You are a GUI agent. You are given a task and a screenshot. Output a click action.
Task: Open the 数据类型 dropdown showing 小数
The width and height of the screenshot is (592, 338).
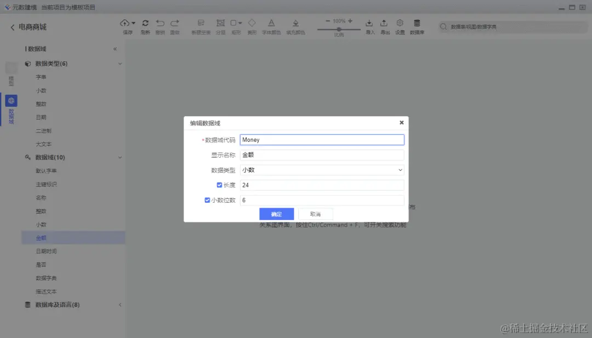[x=322, y=170]
